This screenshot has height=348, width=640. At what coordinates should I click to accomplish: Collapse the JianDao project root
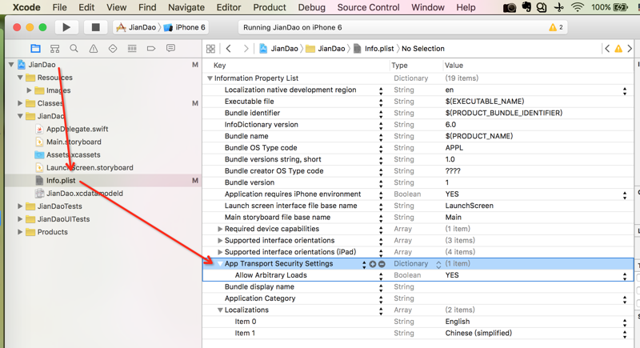pyautogui.click(x=11, y=65)
